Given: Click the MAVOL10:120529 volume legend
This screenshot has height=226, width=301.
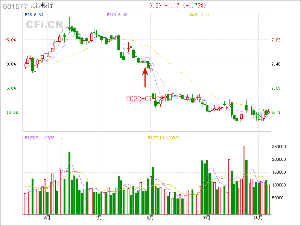Looking at the screenshot, I should tap(163, 138).
